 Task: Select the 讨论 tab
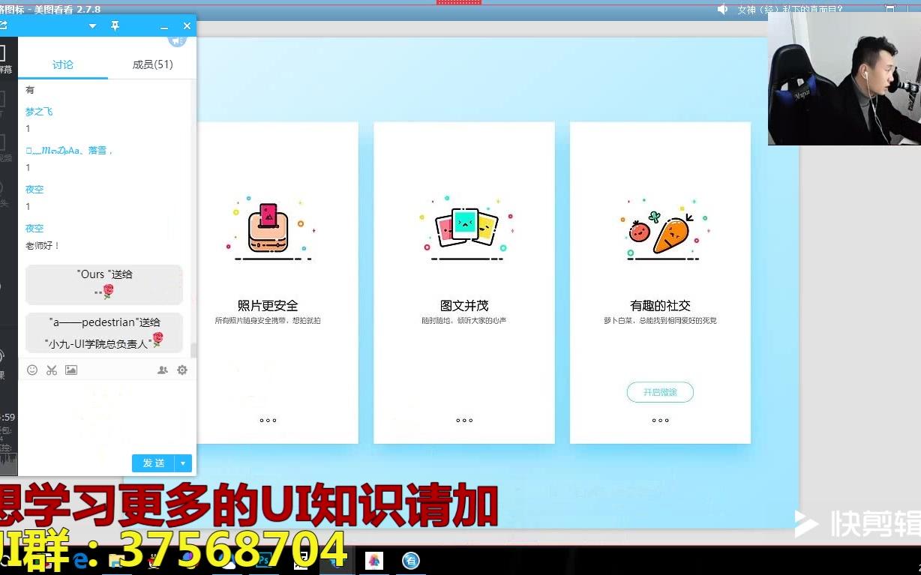(x=63, y=64)
